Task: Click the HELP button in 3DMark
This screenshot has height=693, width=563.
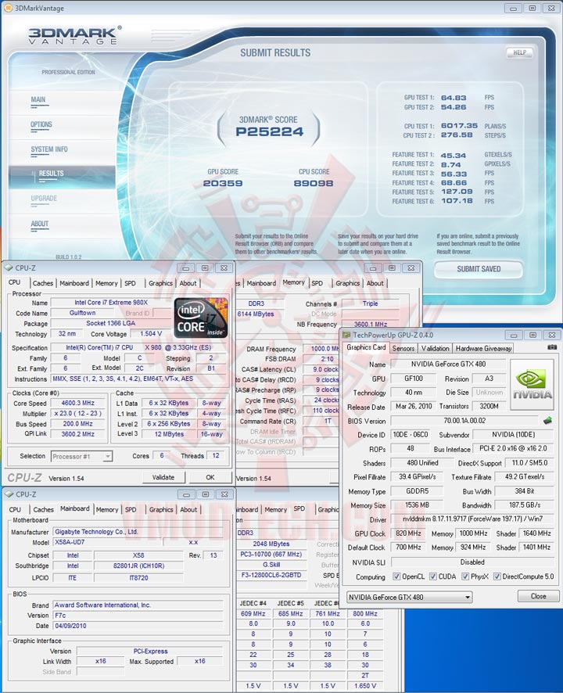Action: click(519, 52)
